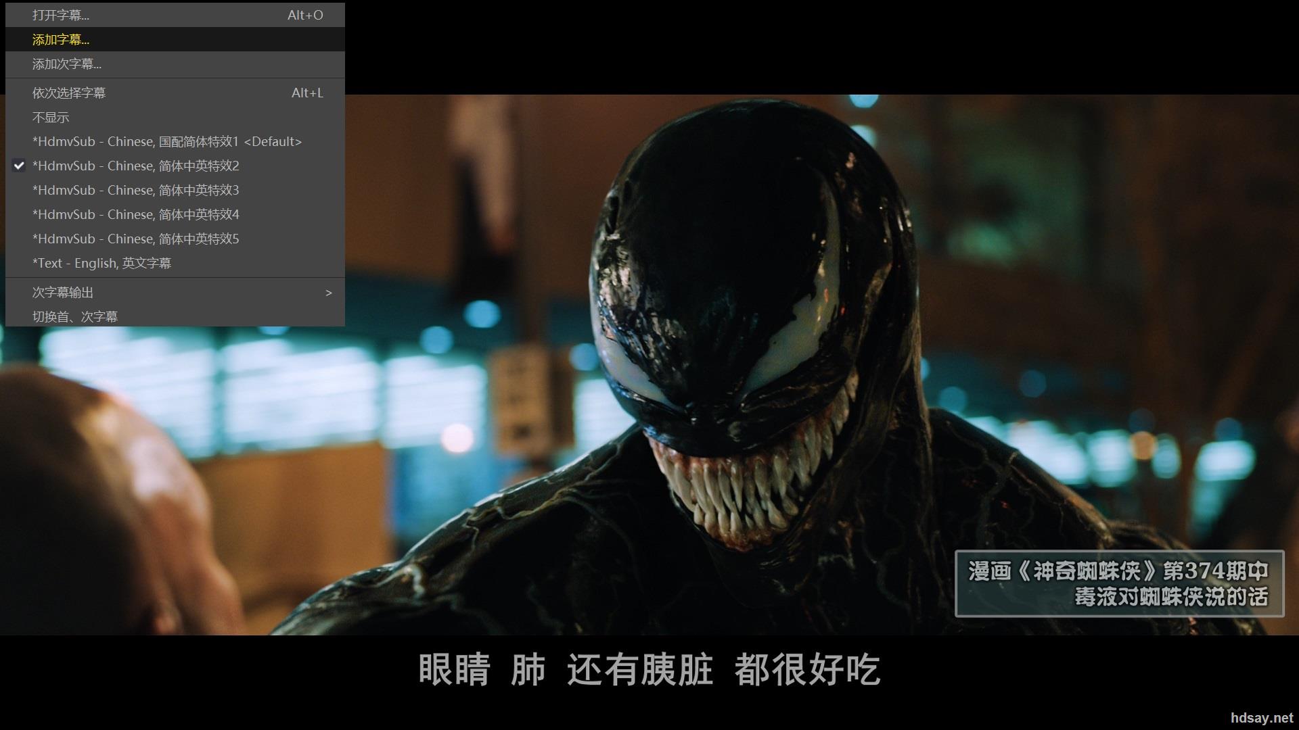Screen dimensions: 1299x730
Task: Select the highlighted 添加字幕... entry
Action: (61, 39)
